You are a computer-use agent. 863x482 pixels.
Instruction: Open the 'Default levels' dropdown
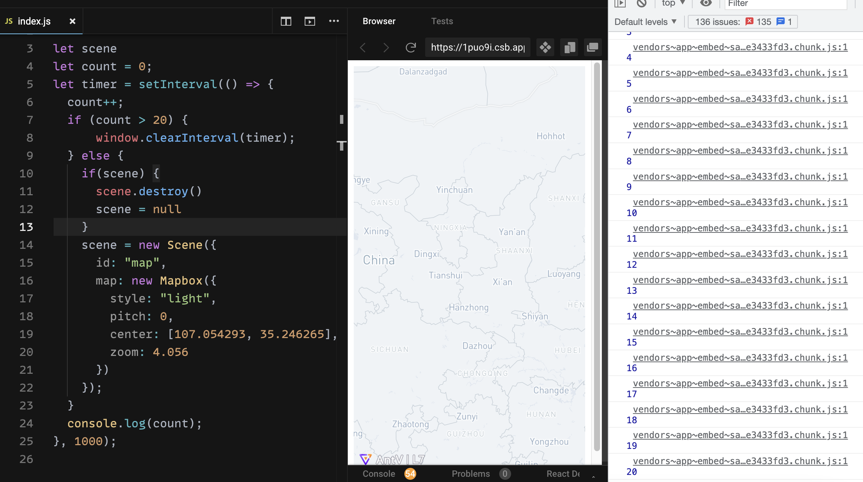(x=646, y=21)
